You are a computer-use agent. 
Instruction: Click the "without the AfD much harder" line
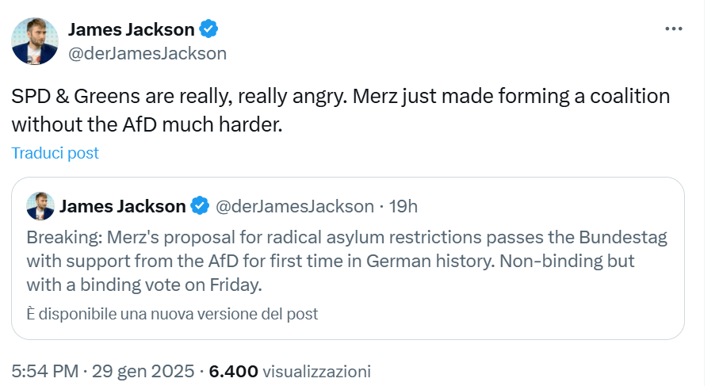[147, 124]
